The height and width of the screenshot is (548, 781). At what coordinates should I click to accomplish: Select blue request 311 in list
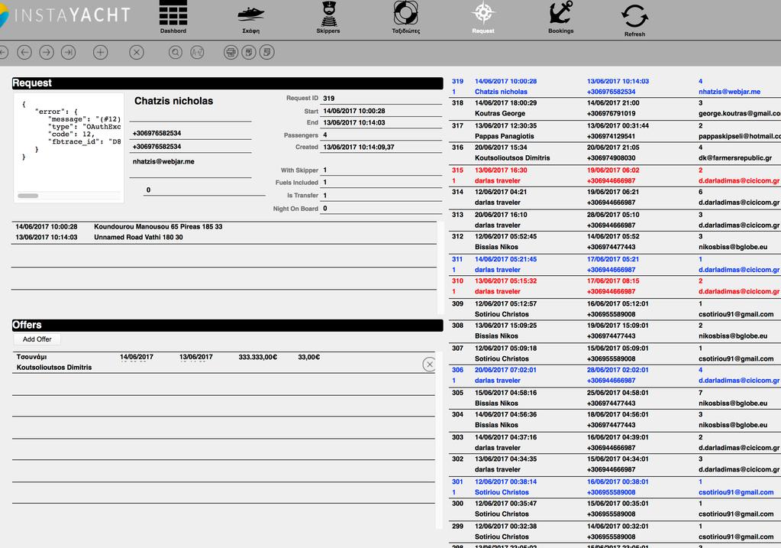point(615,264)
